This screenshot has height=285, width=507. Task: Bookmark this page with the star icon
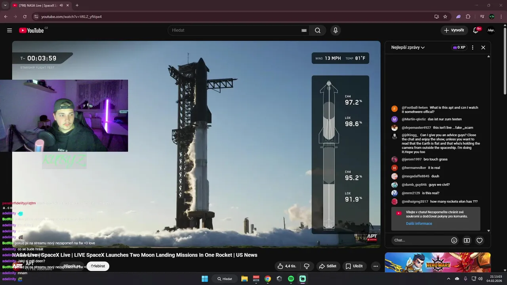[445, 17]
